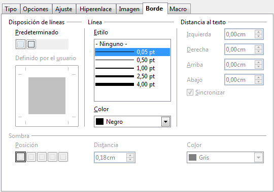
Task: Choose the second shadow position icon
Action: pos(31,157)
